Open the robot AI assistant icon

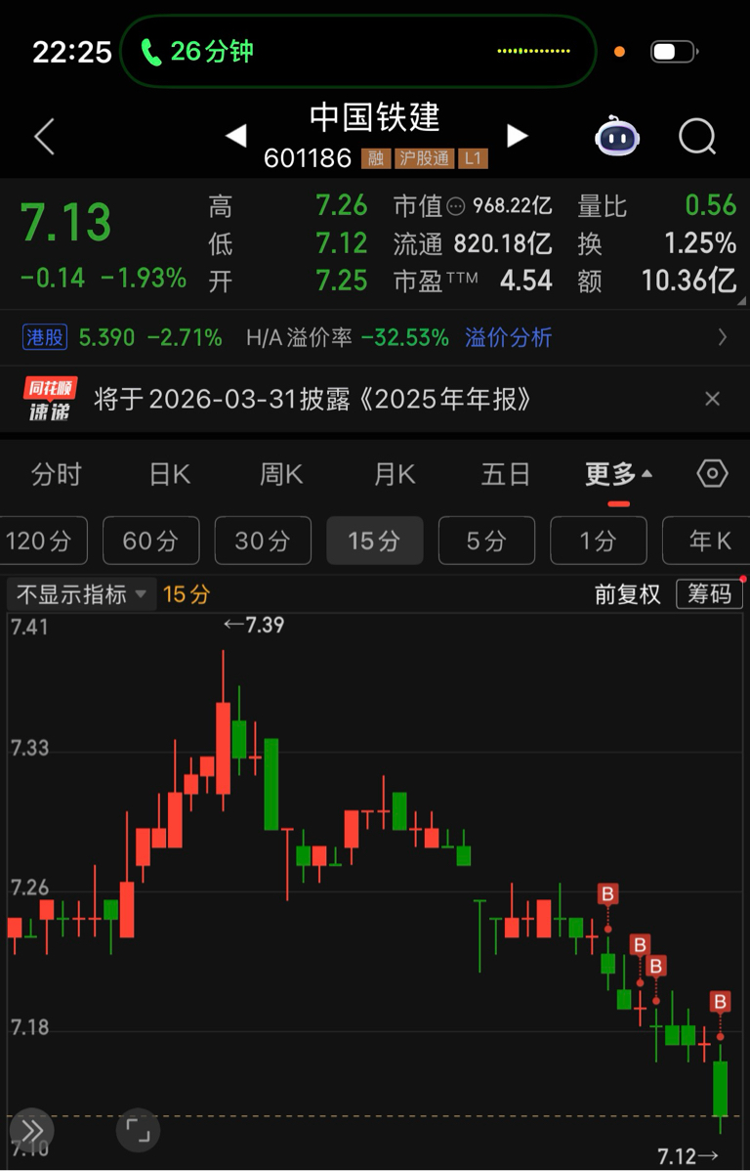pos(617,136)
